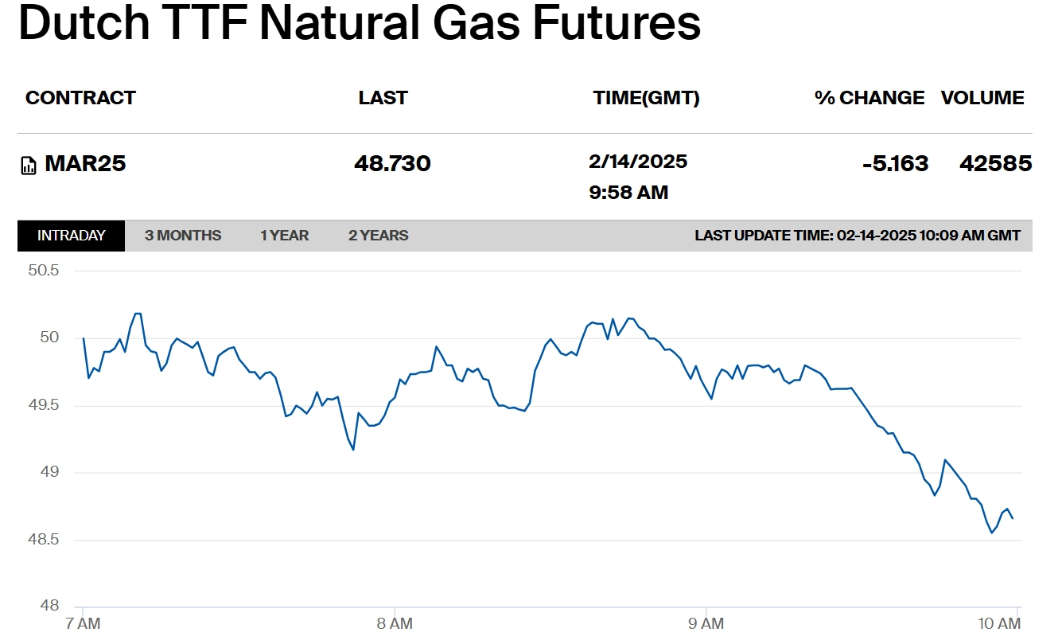Click the volume figure 42585

[x=996, y=164]
